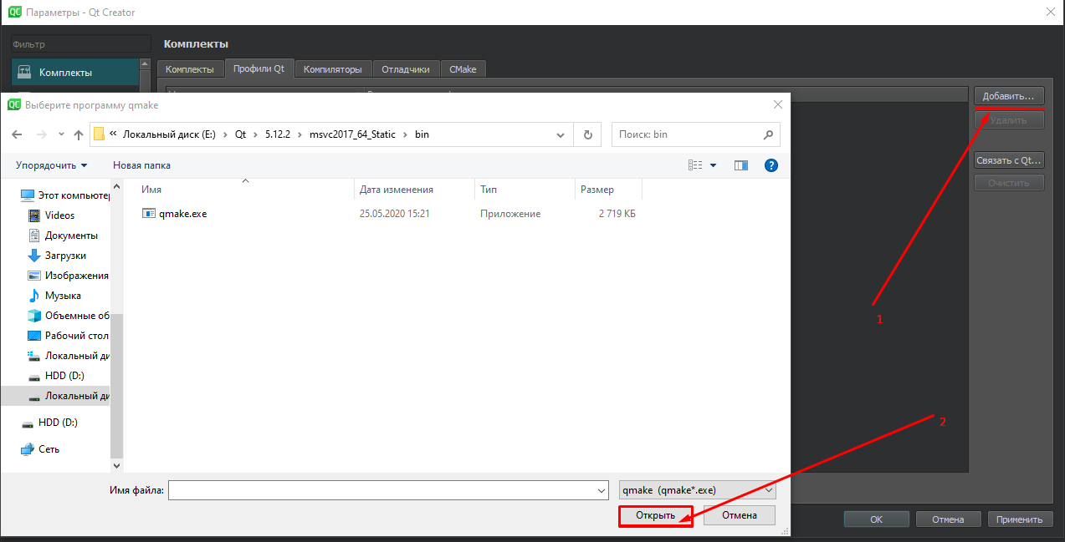Open Videos folder in sidebar
The height and width of the screenshot is (542, 1065).
(x=59, y=215)
